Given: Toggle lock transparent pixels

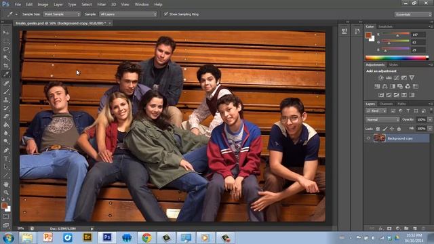Looking at the screenshot, I should [x=378, y=129].
